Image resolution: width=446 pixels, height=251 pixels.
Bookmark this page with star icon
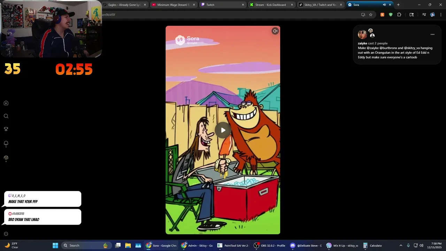371,15
